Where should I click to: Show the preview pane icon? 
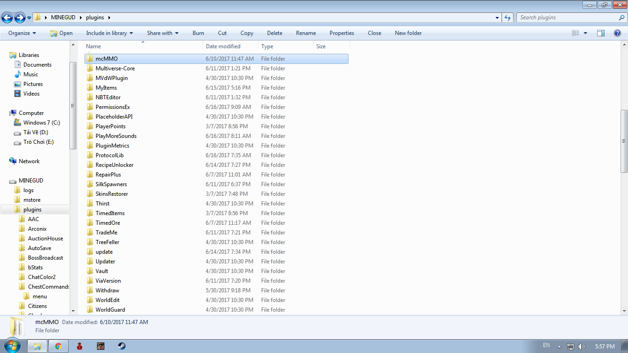pyautogui.click(x=601, y=33)
